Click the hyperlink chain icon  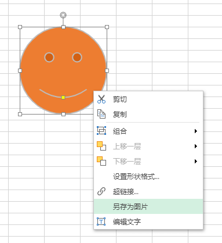tap(101, 191)
